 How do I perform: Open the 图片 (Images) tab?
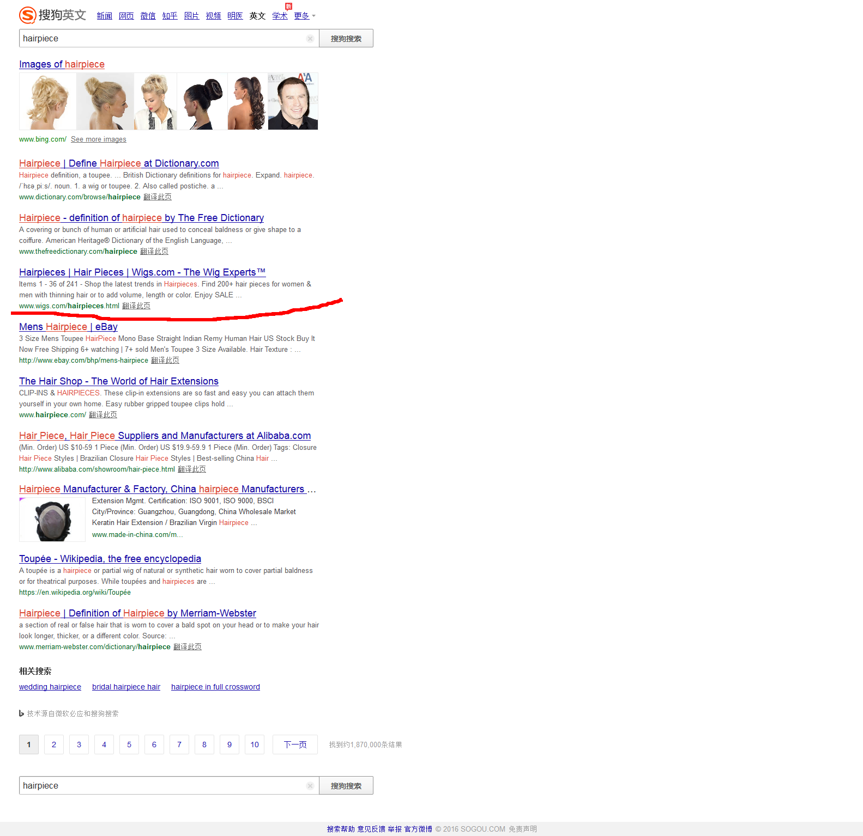[191, 16]
